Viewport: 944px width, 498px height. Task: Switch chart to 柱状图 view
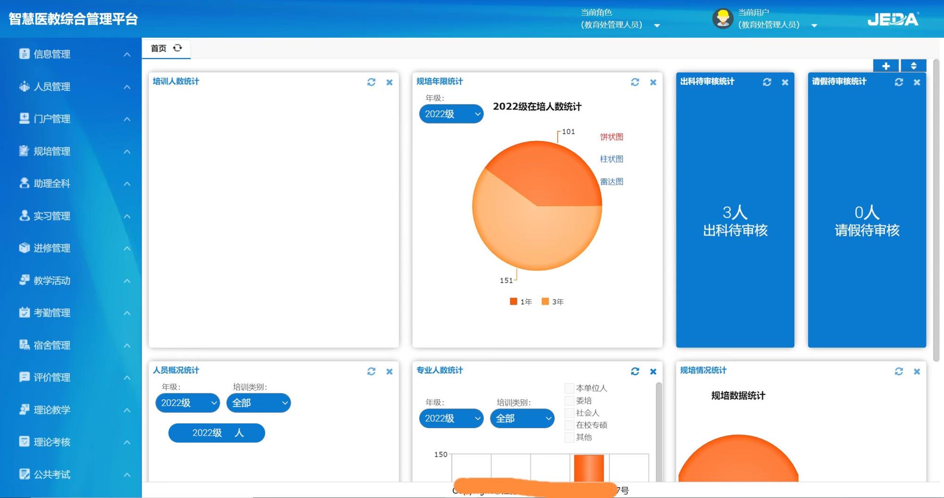611,159
